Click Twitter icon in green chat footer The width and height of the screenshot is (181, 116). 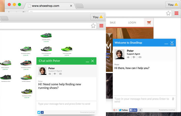click(39, 112)
